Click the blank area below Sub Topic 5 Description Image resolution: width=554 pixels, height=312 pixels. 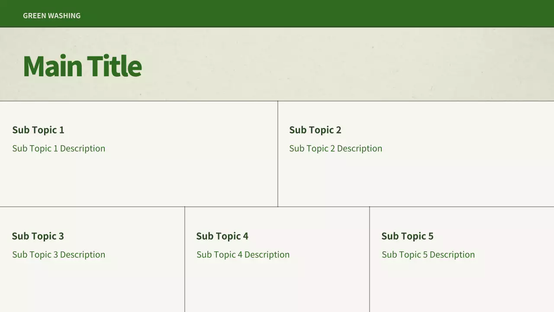pyautogui.click(x=461, y=286)
